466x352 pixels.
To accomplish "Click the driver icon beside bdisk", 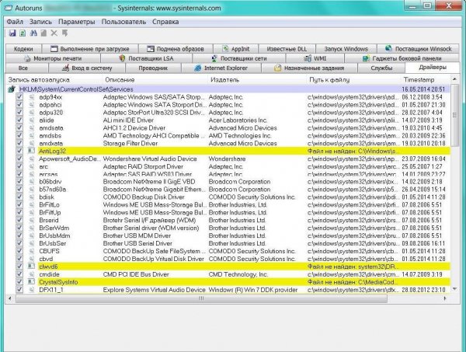I will coord(32,197).
